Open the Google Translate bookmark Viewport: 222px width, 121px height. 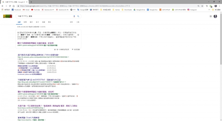tap(83, 10)
